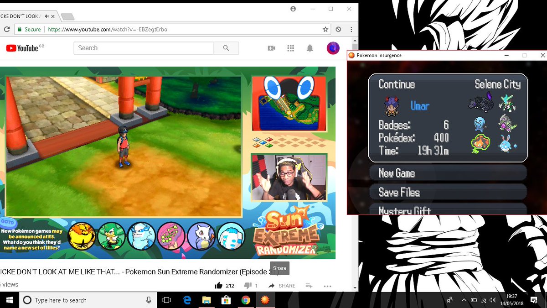The image size is (547, 308).
Task: Dislike the video with thumbs down
Action: pos(248,286)
